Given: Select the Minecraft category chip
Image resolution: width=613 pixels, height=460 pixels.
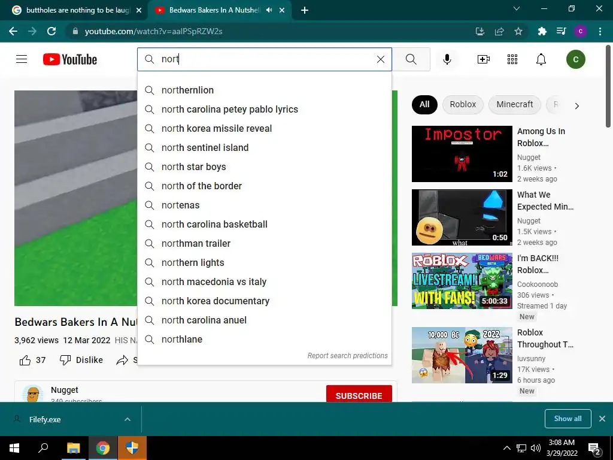Looking at the screenshot, I should (x=514, y=104).
